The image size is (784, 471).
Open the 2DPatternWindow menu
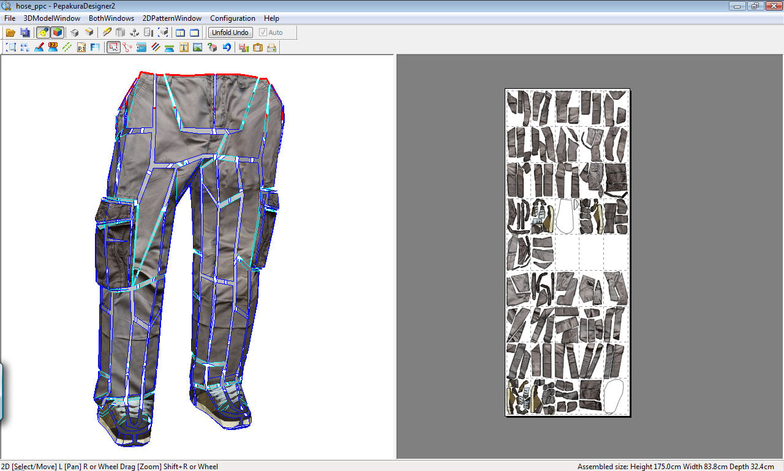[172, 18]
